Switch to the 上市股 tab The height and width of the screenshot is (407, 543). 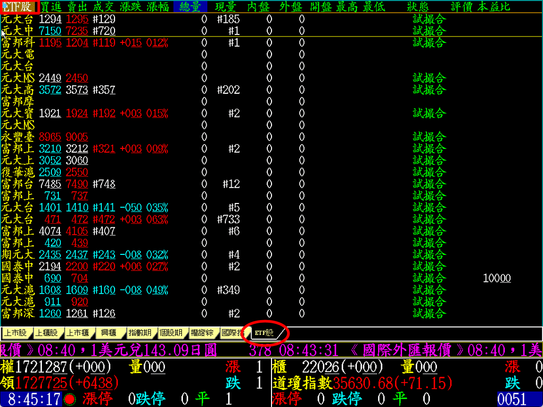tap(16, 333)
